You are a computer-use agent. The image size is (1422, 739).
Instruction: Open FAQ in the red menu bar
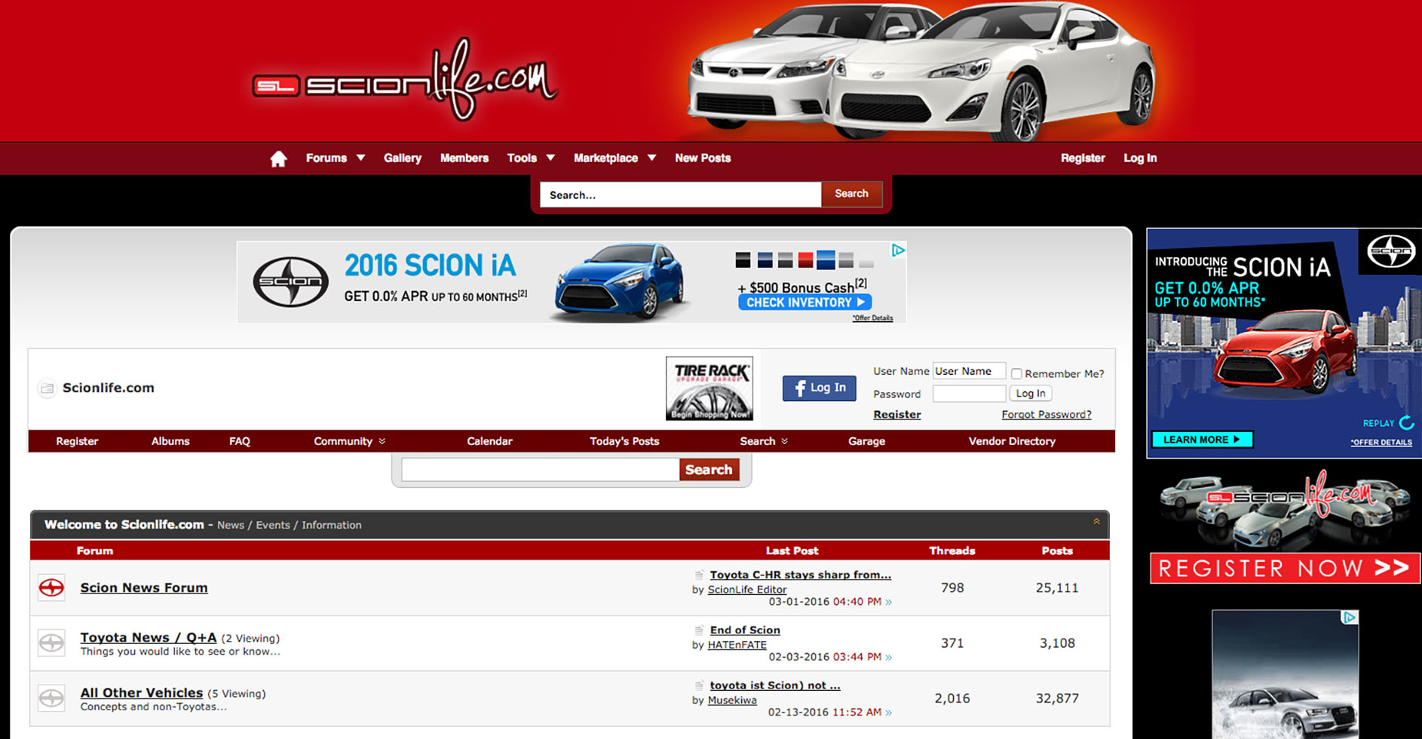(x=240, y=441)
